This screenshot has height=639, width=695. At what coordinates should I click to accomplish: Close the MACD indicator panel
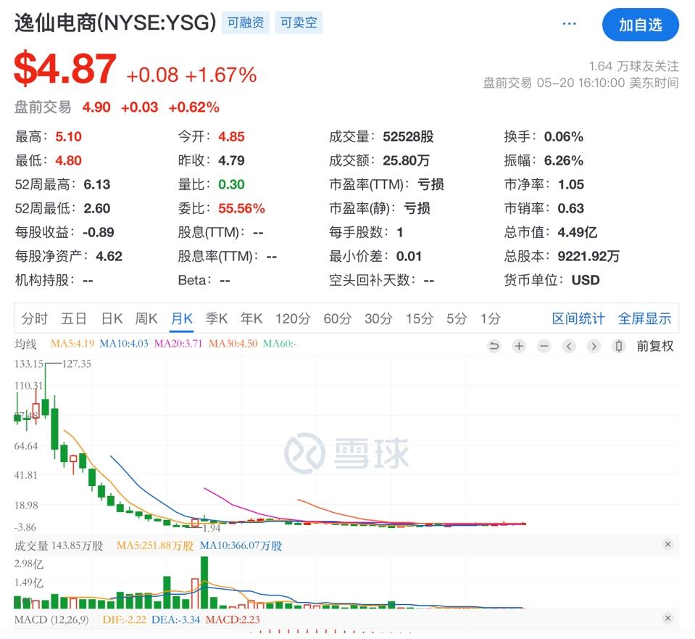click(667, 619)
